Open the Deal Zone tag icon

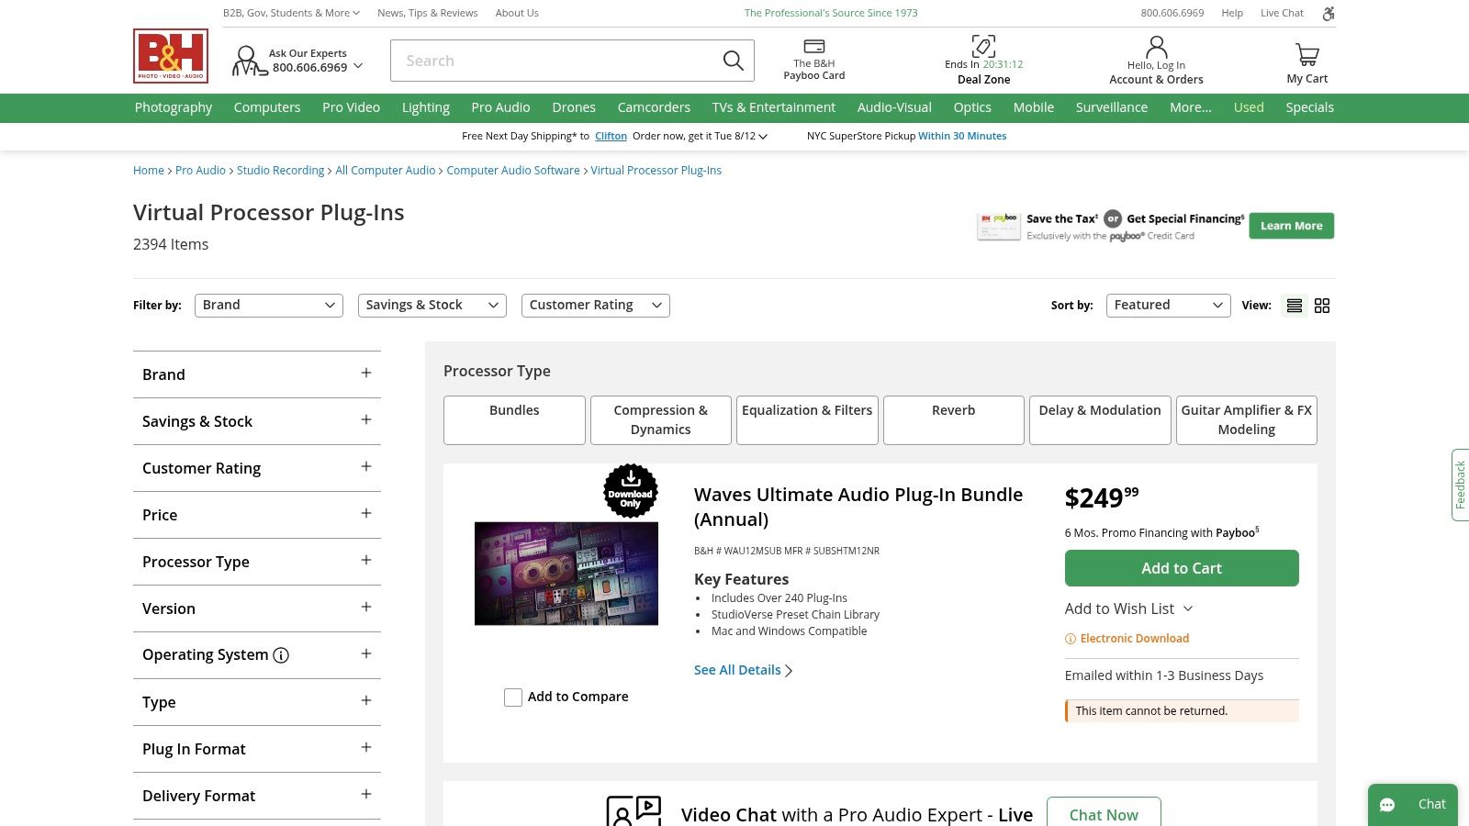pyautogui.click(x=983, y=46)
